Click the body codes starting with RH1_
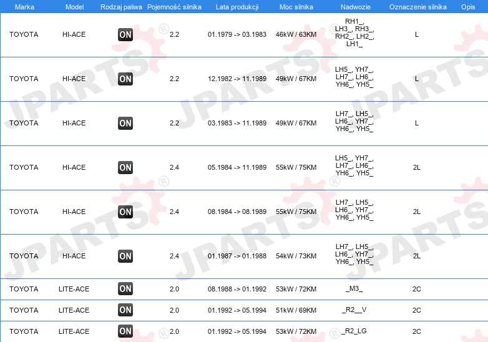The height and width of the screenshot is (342, 488). tap(354, 32)
